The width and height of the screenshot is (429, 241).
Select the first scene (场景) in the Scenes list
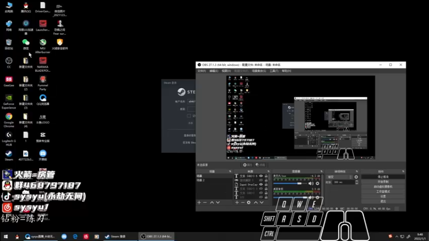[214, 176]
